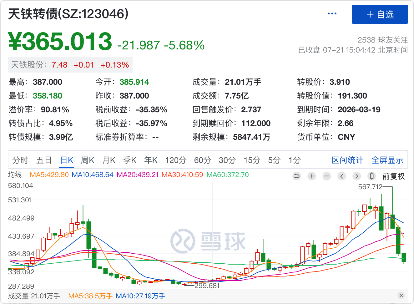
Task: Switch to 月K monthly chart
Action: (109, 160)
